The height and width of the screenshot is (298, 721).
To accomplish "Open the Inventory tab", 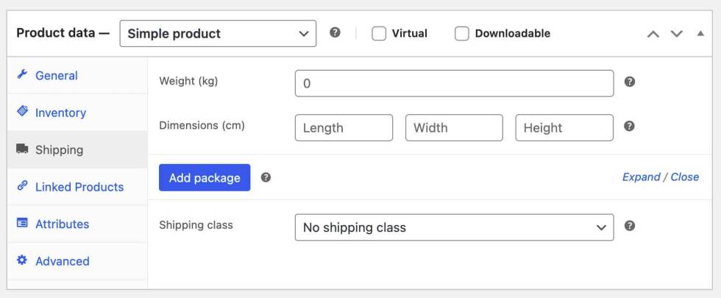I will tap(60, 113).
